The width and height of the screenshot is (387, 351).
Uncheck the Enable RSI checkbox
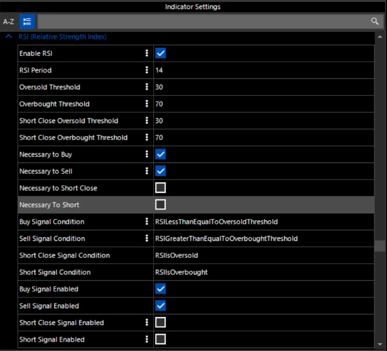(160, 53)
